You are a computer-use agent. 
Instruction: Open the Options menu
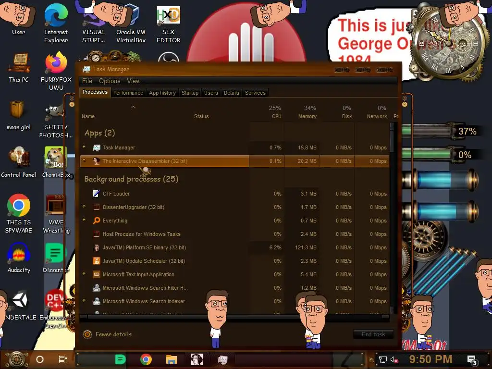[x=110, y=81]
